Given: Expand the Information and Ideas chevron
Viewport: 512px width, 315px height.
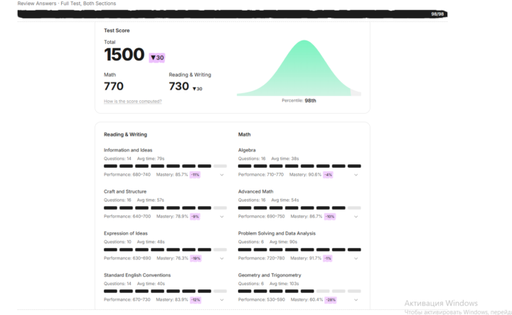Looking at the screenshot, I should pos(222,175).
